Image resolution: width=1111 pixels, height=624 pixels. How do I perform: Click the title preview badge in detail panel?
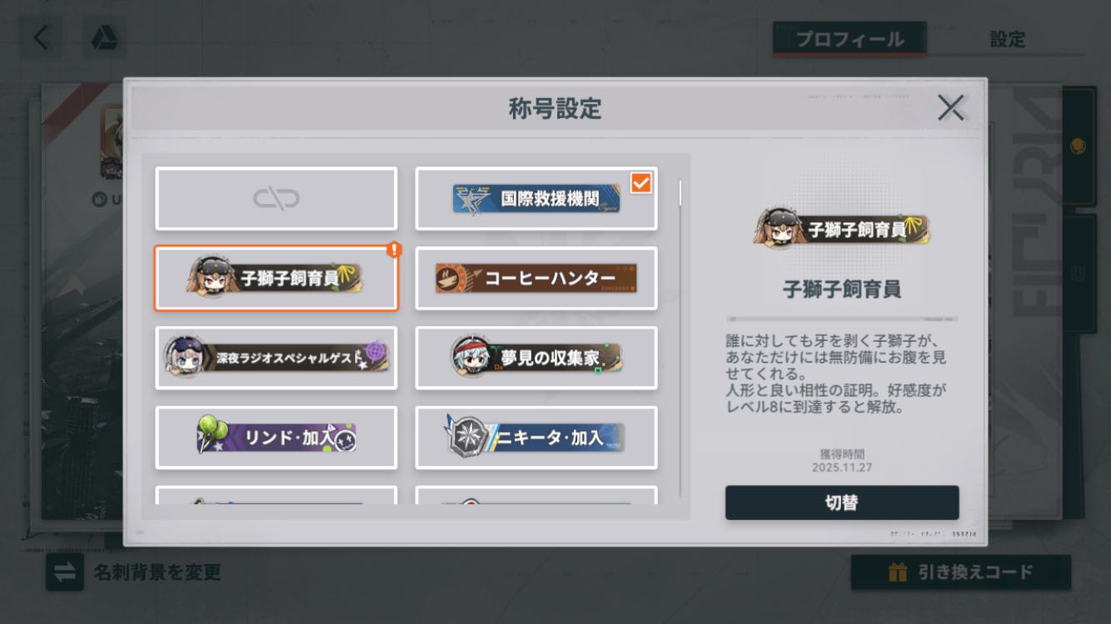[842, 229]
